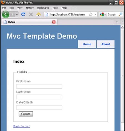Click the greyed Forward navigation arrow
The width and height of the screenshot is (125, 131).
[x=12, y=15]
